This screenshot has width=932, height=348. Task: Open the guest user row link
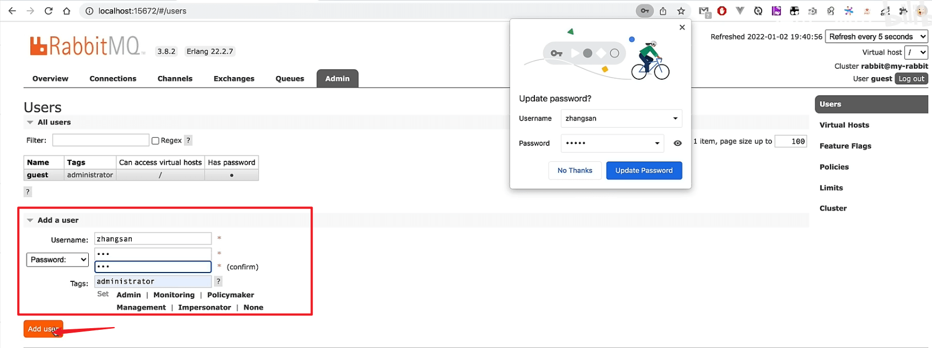(38, 175)
